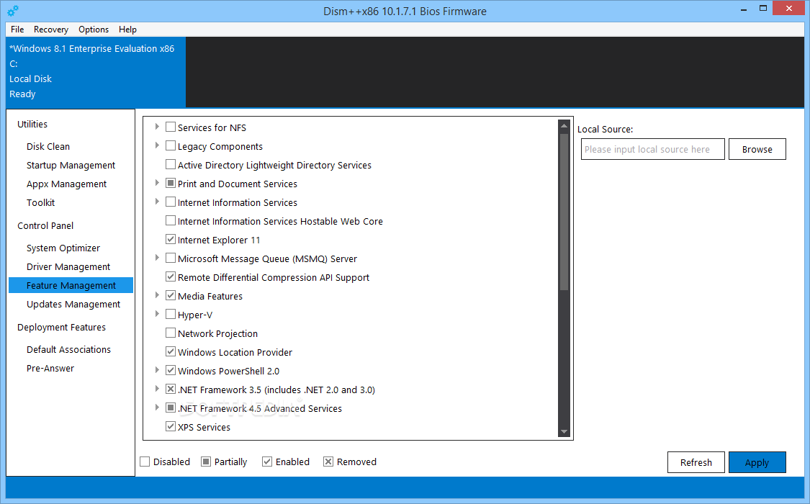Select Pre-Answer in sidebar

click(50, 368)
